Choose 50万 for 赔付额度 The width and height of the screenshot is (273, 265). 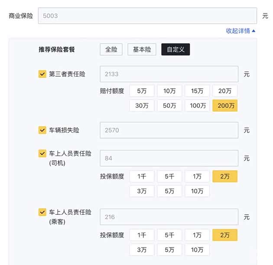pyautogui.click(x=169, y=106)
